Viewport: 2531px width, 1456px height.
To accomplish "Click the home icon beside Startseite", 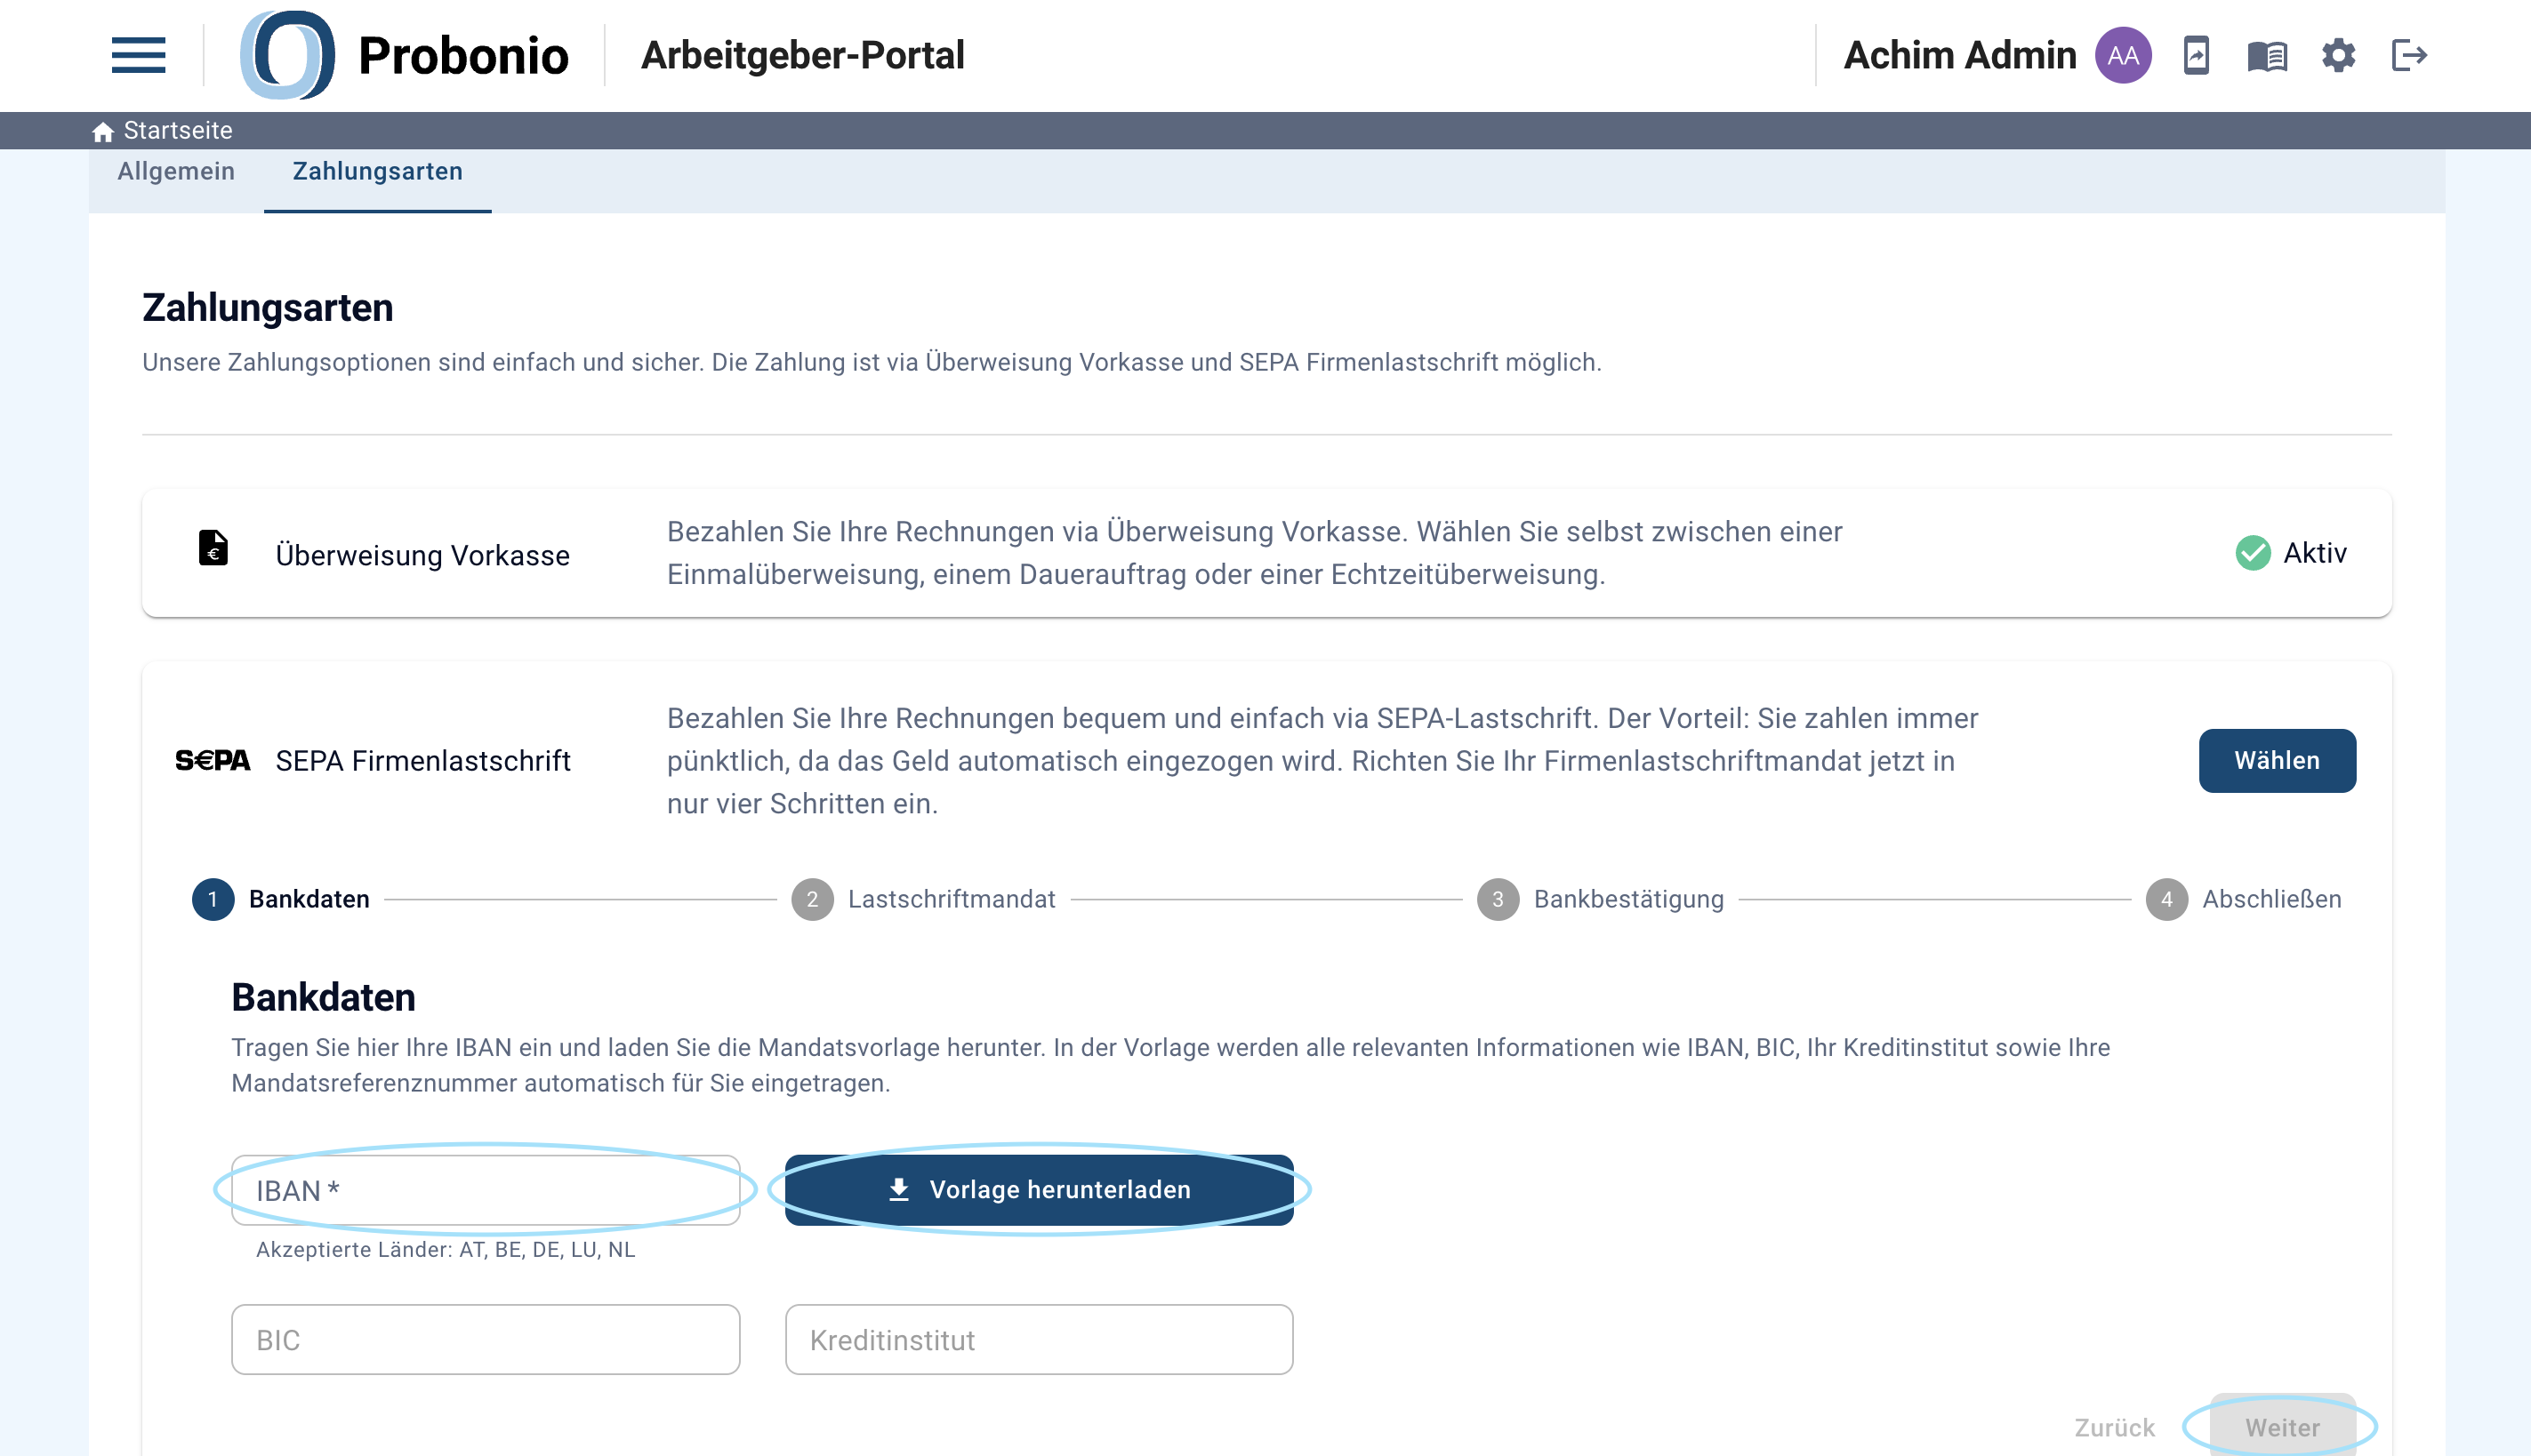I will point(102,131).
